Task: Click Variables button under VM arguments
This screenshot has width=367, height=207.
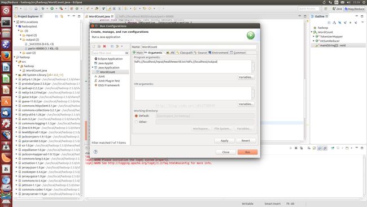Action: (246, 104)
